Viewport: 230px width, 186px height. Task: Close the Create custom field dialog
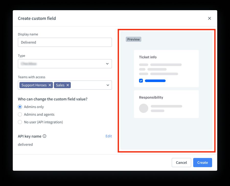(x=210, y=18)
